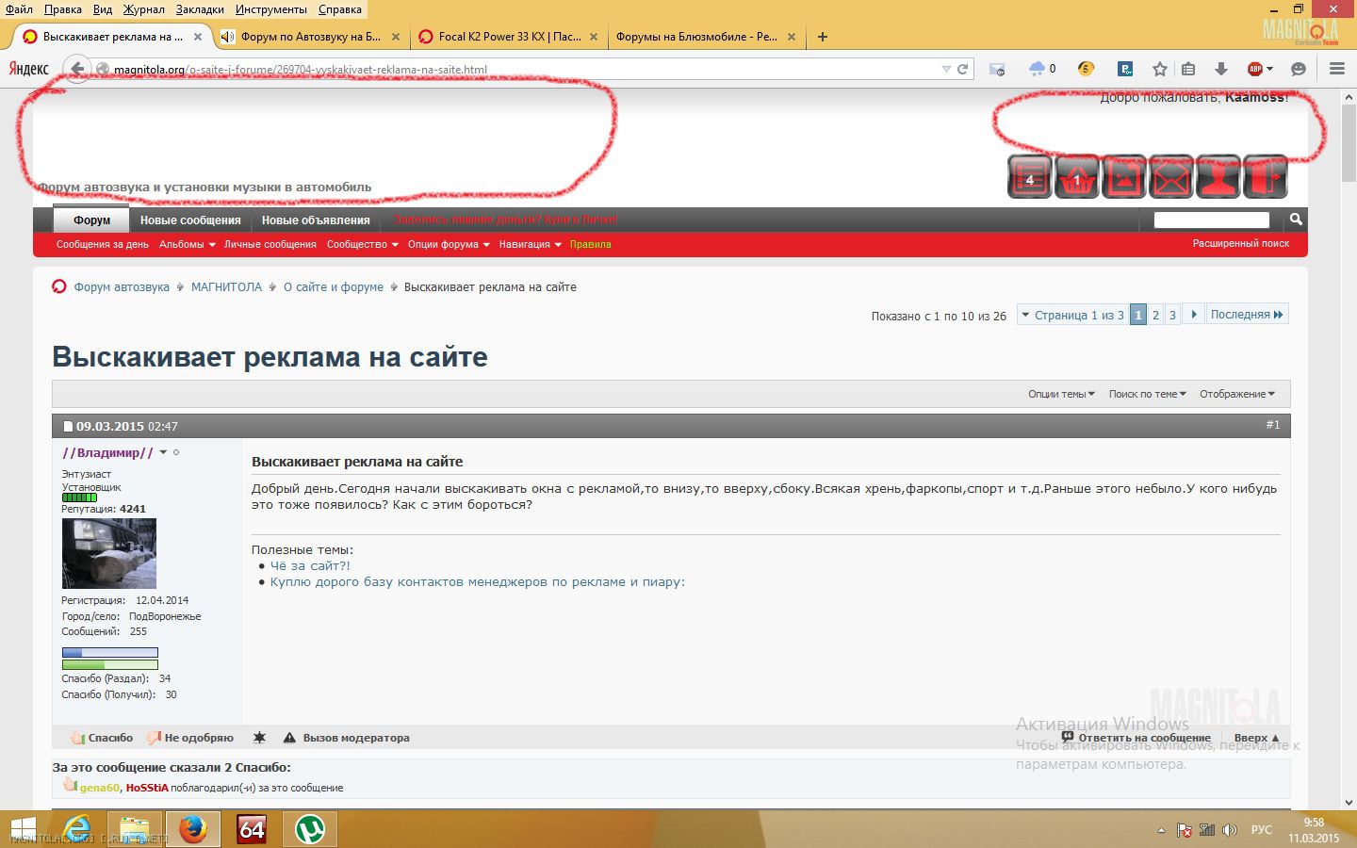Open the Adblock Plus dropdown arrow
The width and height of the screenshot is (1357, 848).
(1269, 69)
